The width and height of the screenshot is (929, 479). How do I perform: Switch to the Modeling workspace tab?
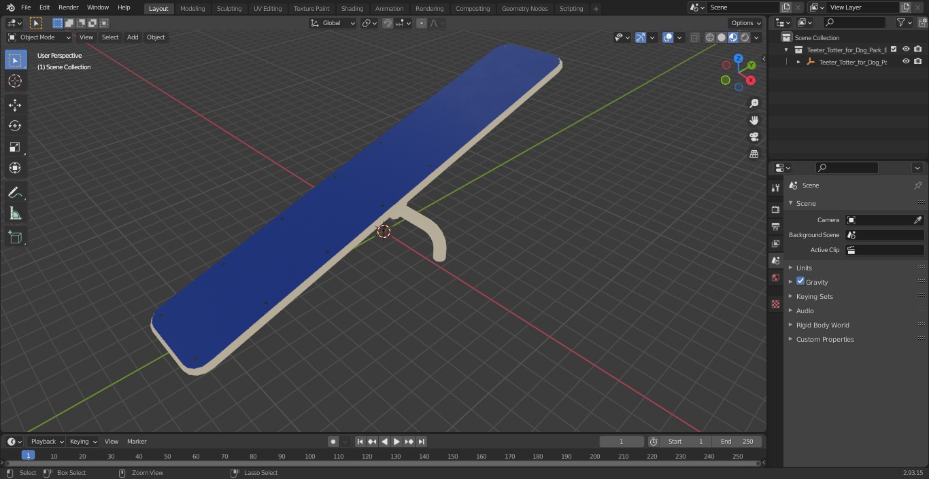192,9
